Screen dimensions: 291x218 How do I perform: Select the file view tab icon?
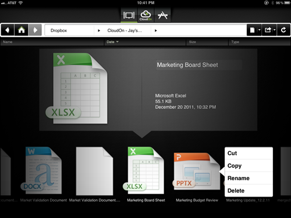129,15
